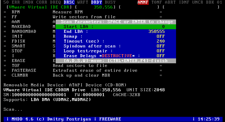Toggle Erase Delays DESTRUCTIVE option
Viewport: 225px width, 122px height.
(161, 56)
